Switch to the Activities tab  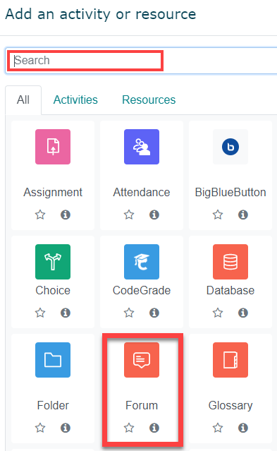(75, 100)
